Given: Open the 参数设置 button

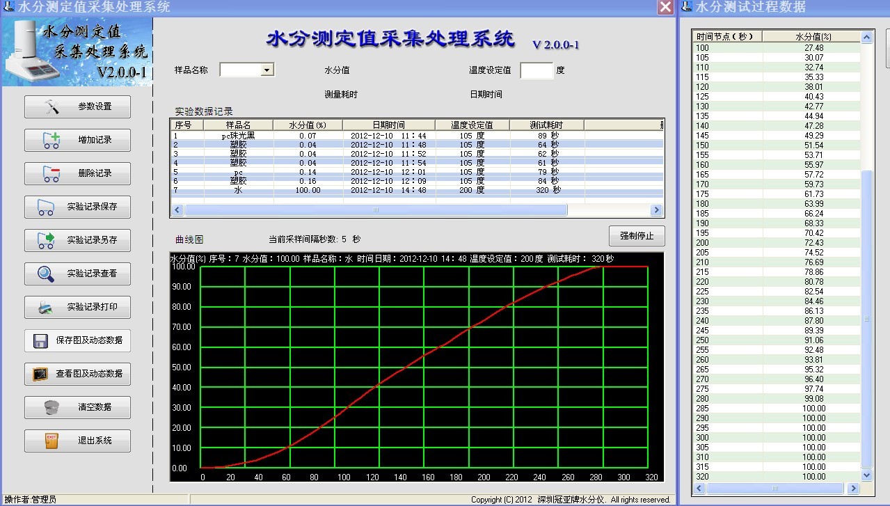Looking at the screenshot, I should click(77, 106).
